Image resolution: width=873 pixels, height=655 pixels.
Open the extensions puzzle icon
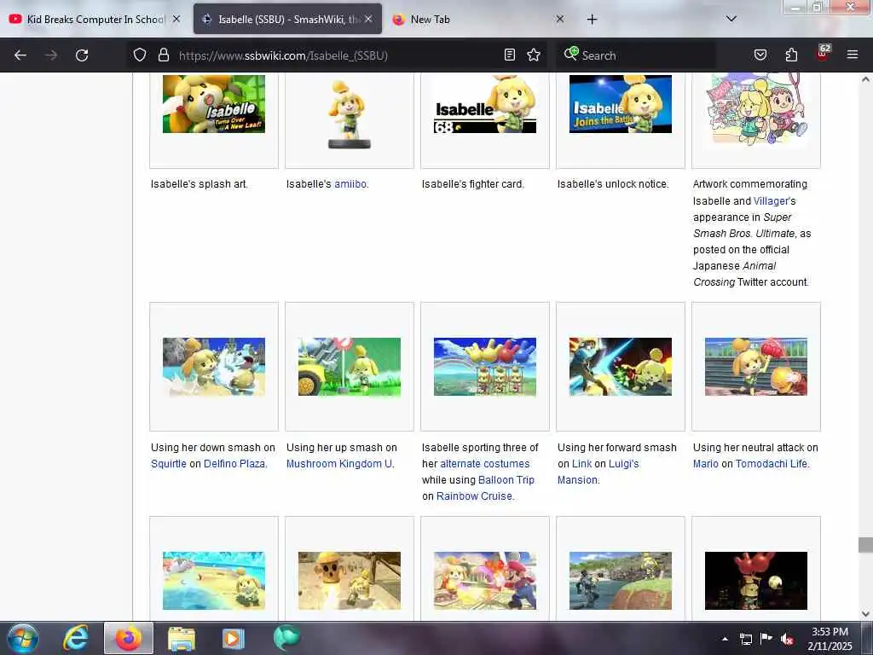[x=791, y=55]
